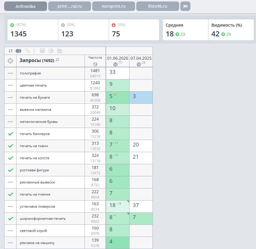Click percent icon under date 07.04.2025
The image size is (256, 249).
(139, 64)
